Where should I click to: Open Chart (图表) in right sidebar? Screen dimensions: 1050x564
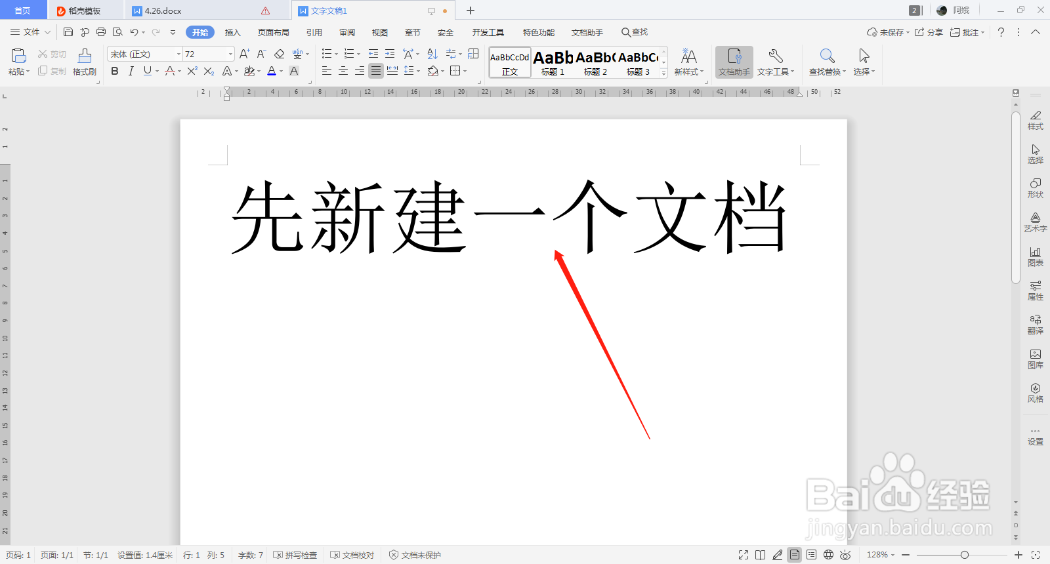coord(1036,256)
